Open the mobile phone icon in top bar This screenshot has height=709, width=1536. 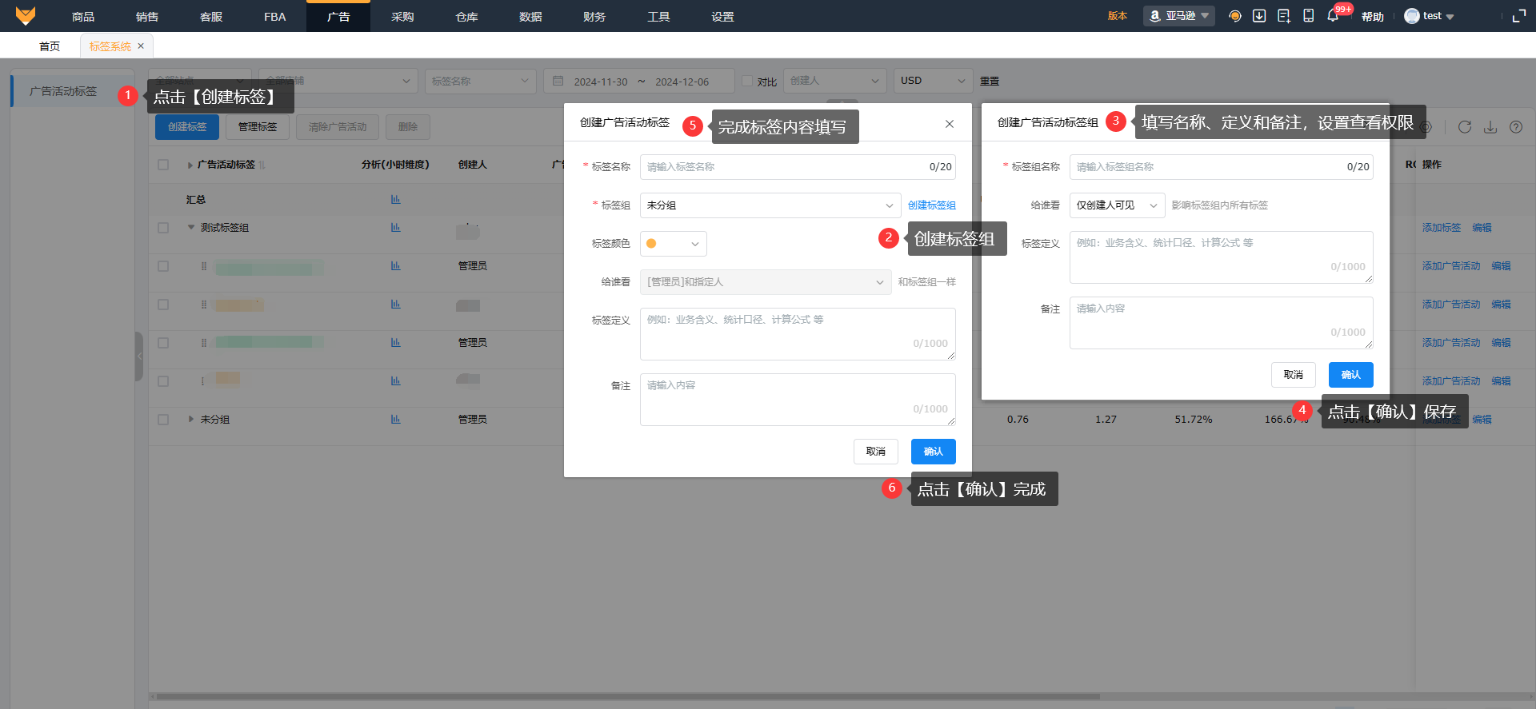tap(1309, 16)
